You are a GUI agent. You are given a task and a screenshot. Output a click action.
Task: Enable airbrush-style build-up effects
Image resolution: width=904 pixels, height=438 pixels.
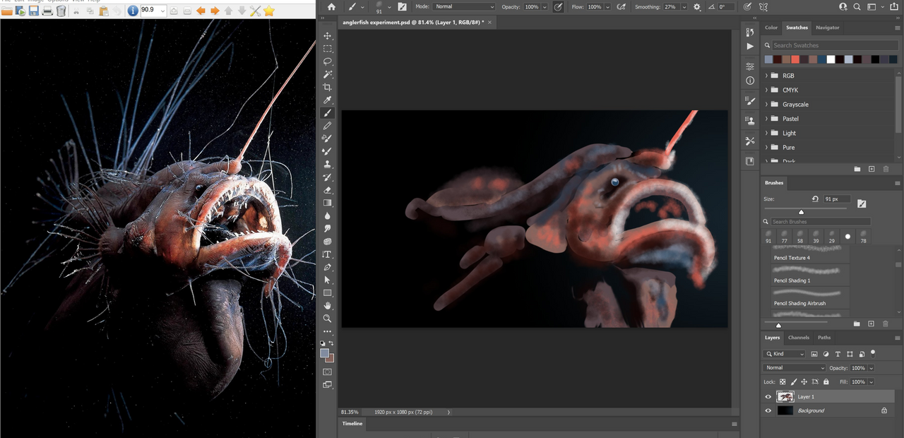pyautogui.click(x=621, y=6)
